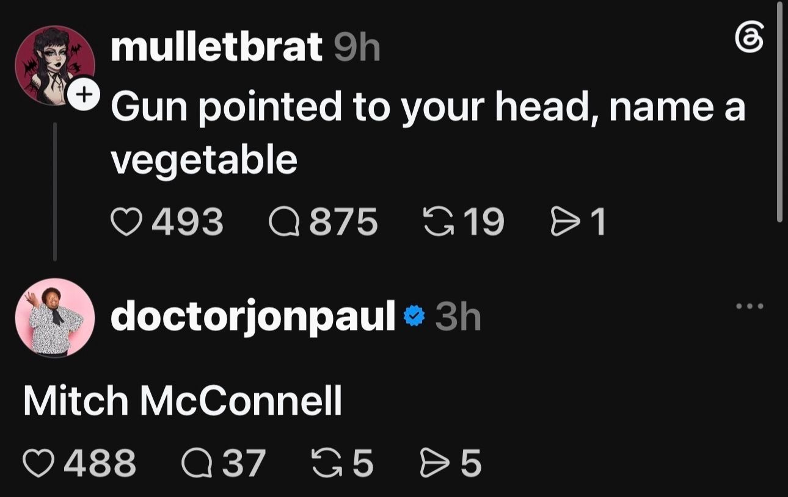Click mulletbrat's profile avatar

pos(55,65)
